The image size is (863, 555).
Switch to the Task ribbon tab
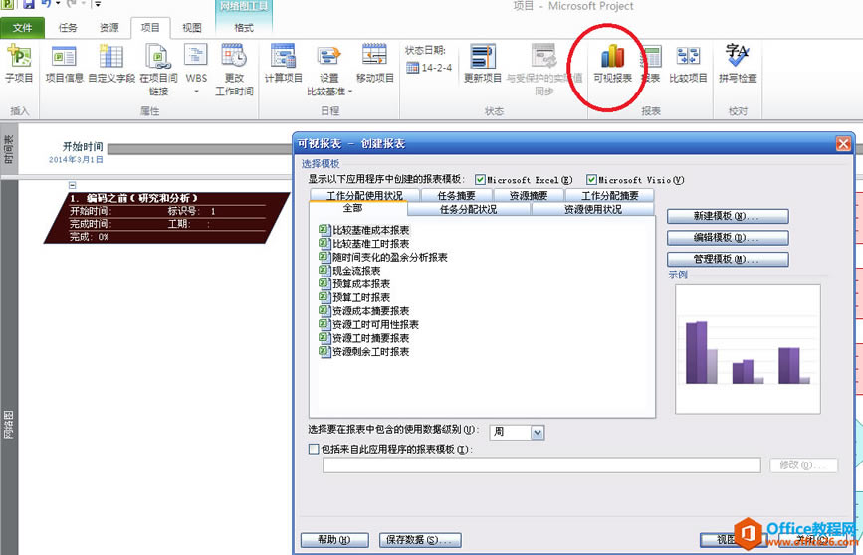(68, 28)
